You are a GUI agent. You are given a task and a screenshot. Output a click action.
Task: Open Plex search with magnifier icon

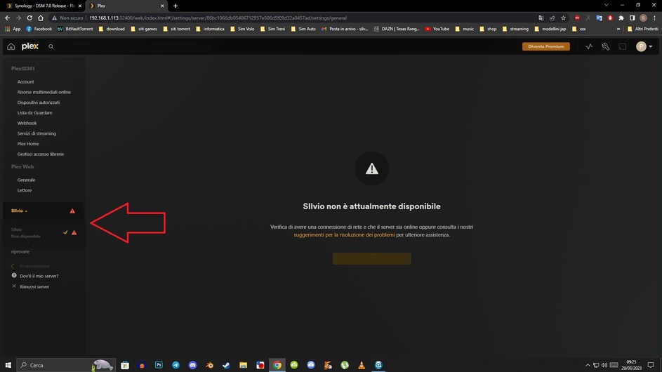(x=51, y=46)
